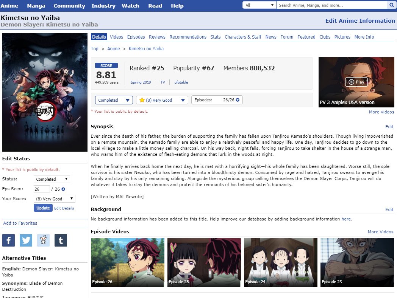Click Edit Details link
This screenshot has width=397, height=298.
(x=64, y=208)
